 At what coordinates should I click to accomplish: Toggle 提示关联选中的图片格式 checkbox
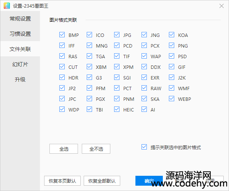click(x=144, y=147)
